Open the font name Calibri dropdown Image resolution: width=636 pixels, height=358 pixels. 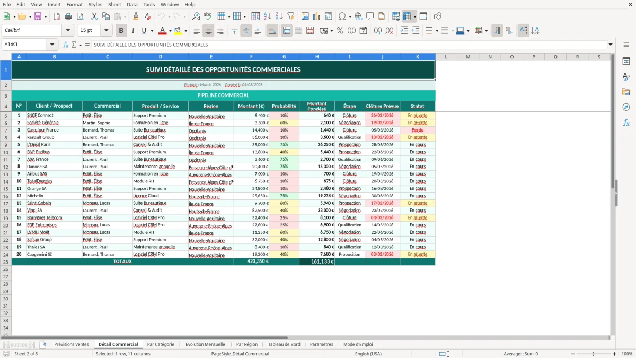(69, 31)
